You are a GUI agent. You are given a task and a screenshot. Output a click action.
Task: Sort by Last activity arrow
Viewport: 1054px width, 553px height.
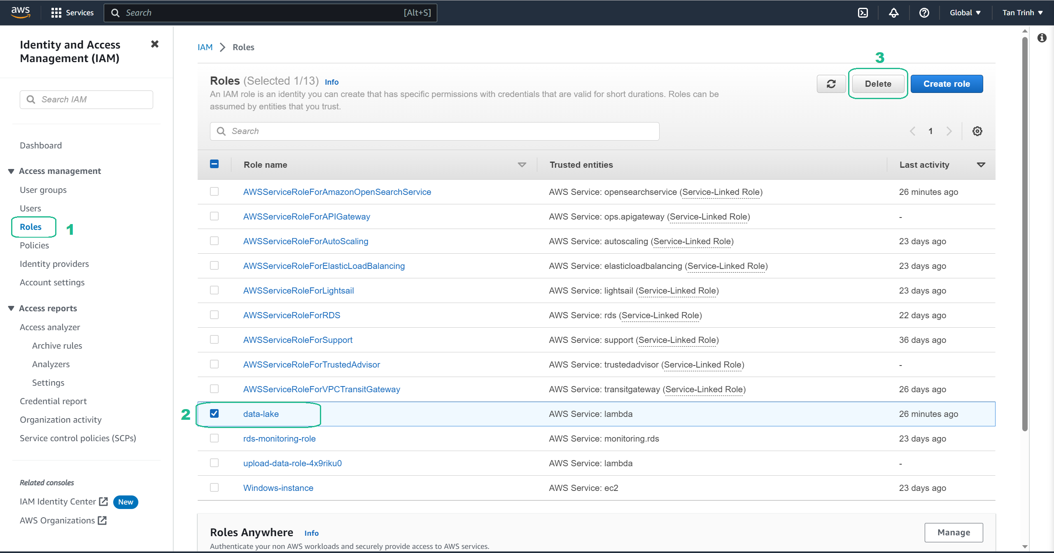981,165
